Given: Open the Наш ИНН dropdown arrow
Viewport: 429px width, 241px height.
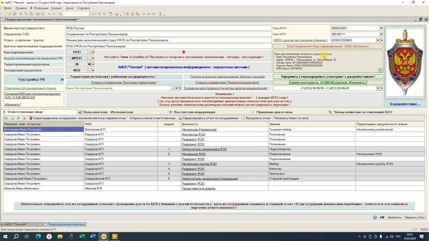Looking at the screenshot, I should pyautogui.click(x=381, y=28).
